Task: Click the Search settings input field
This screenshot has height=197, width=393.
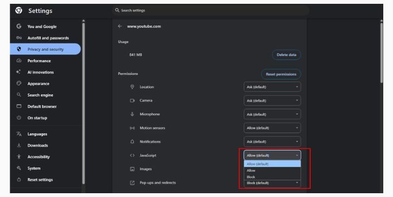Action: point(211,10)
